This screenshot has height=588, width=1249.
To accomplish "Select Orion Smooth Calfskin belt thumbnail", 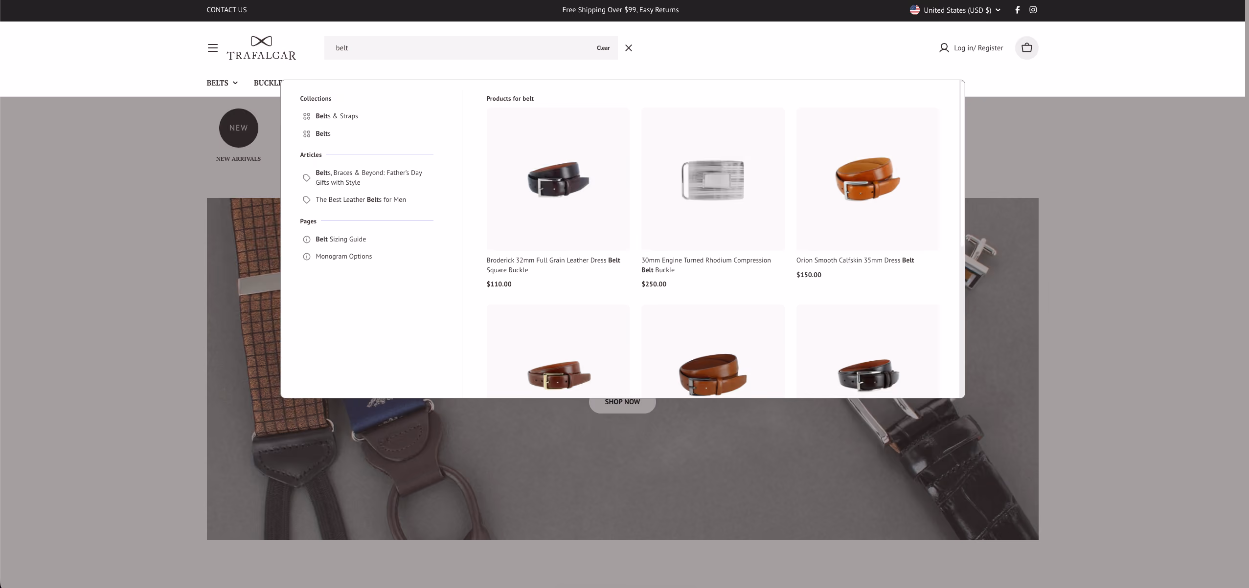I will pos(867,179).
